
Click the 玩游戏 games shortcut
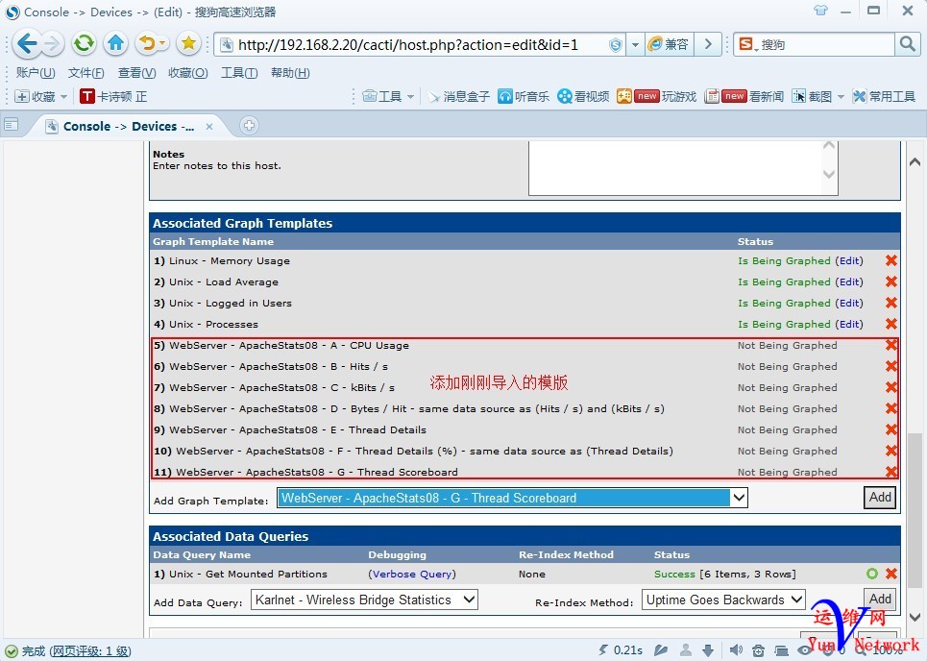tap(656, 96)
